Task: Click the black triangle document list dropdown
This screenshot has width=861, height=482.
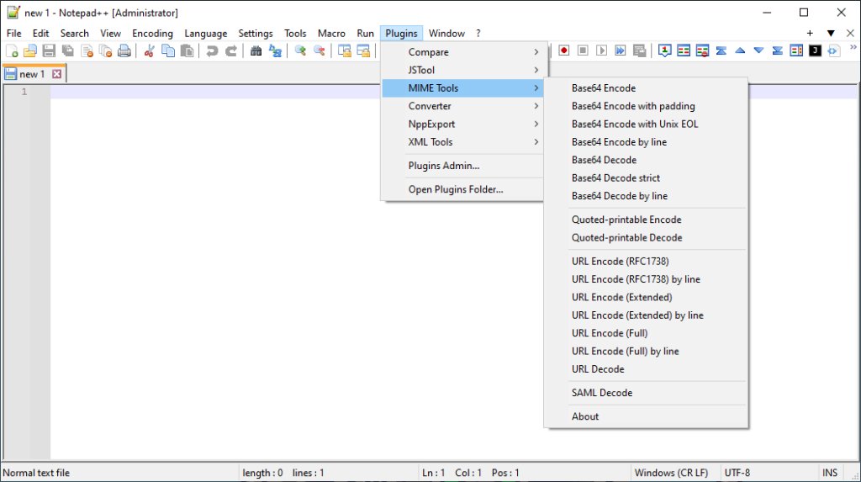Action: coord(831,34)
